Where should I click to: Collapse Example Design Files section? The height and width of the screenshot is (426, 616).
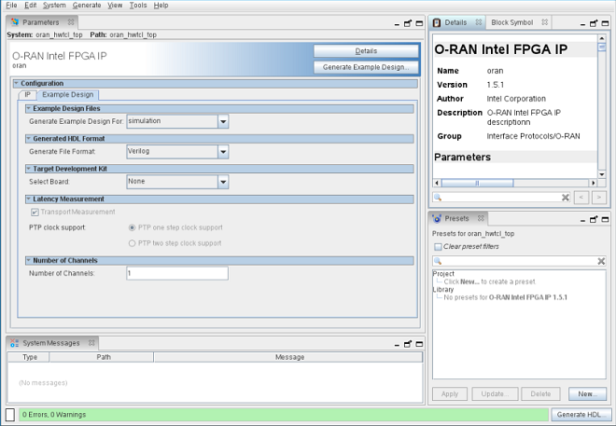point(29,108)
